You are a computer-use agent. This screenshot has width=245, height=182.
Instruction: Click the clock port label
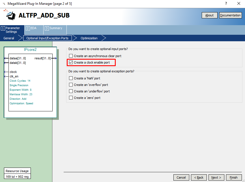click(13, 72)
